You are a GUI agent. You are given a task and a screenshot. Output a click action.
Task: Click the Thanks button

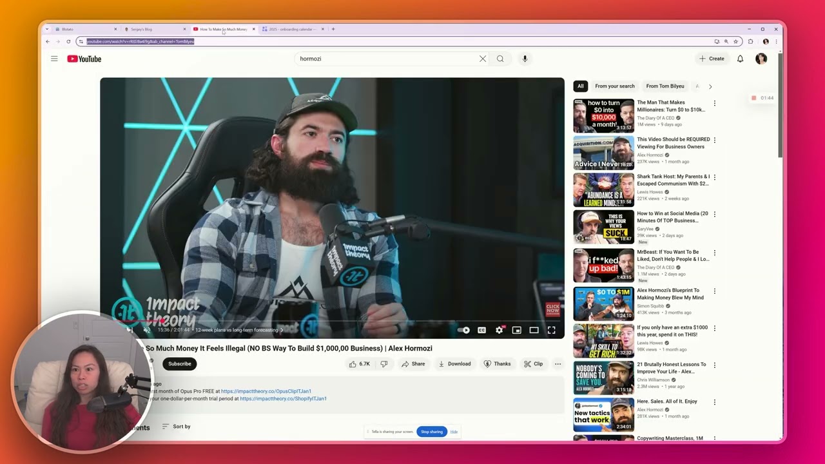[x=496, y=364]
